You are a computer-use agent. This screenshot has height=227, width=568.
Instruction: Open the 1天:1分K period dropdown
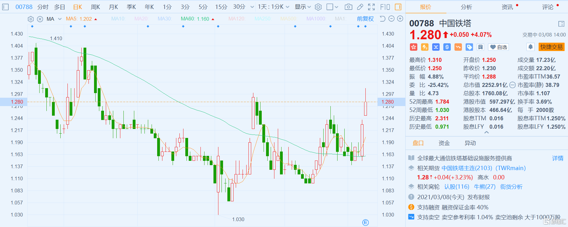coord(273,7)
